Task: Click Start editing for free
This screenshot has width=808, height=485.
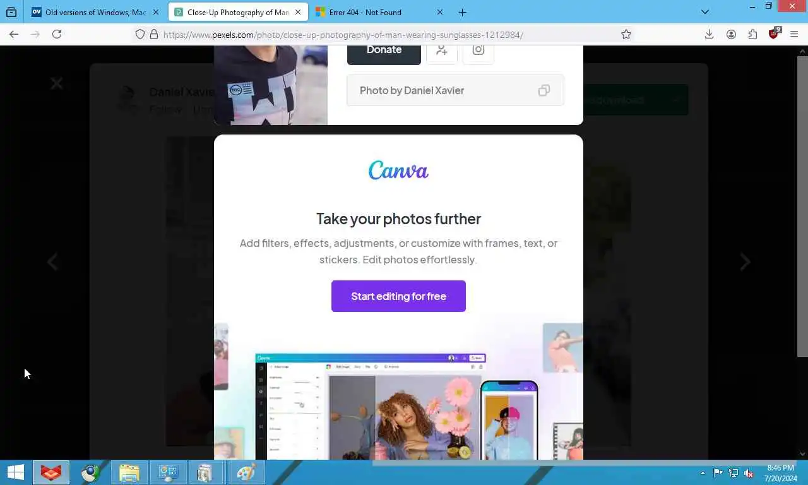Action: (x=398, y=296)
